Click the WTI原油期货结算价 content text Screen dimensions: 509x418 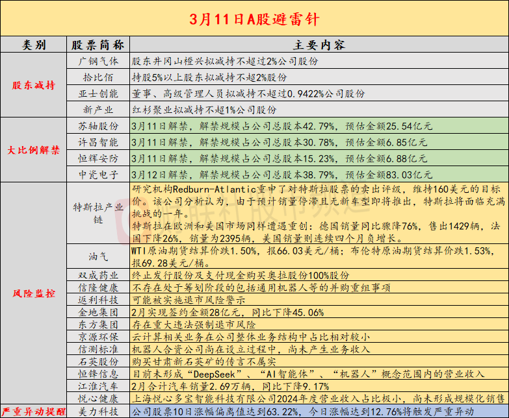point(313,256)
